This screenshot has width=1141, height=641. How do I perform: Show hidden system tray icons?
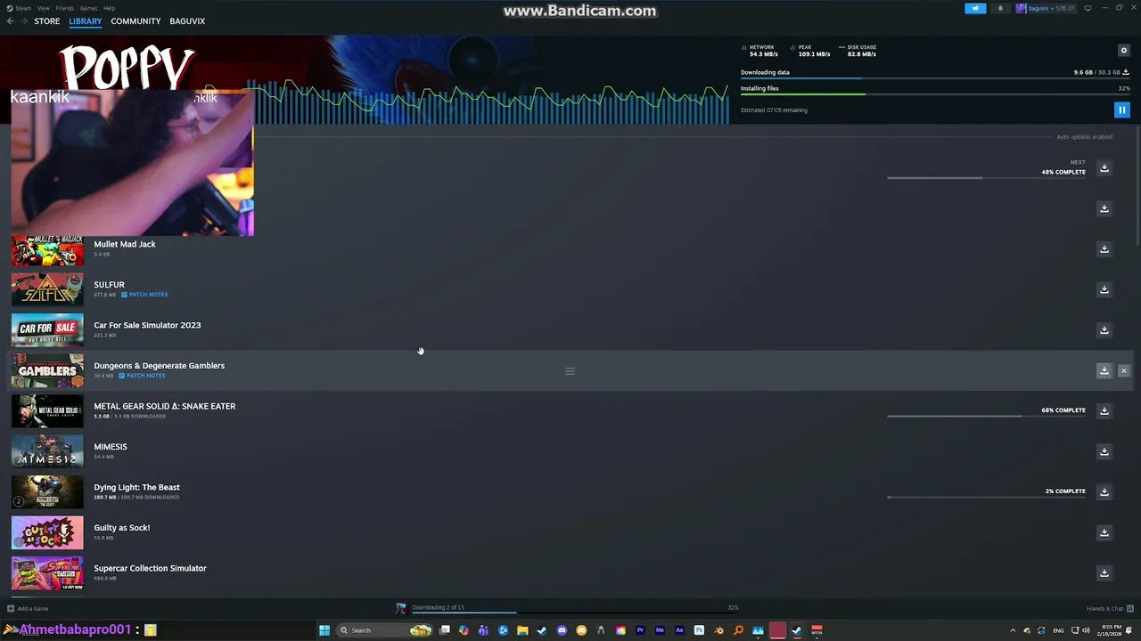pos(1013,630)
